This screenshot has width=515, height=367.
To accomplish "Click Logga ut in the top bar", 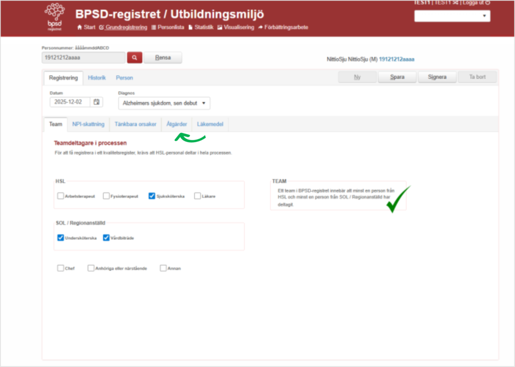I will (x=474, y=4).
